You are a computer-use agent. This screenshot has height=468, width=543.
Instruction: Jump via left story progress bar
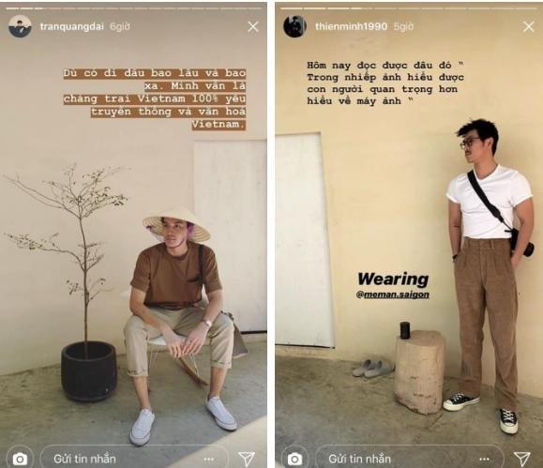(x=133, y=8)
